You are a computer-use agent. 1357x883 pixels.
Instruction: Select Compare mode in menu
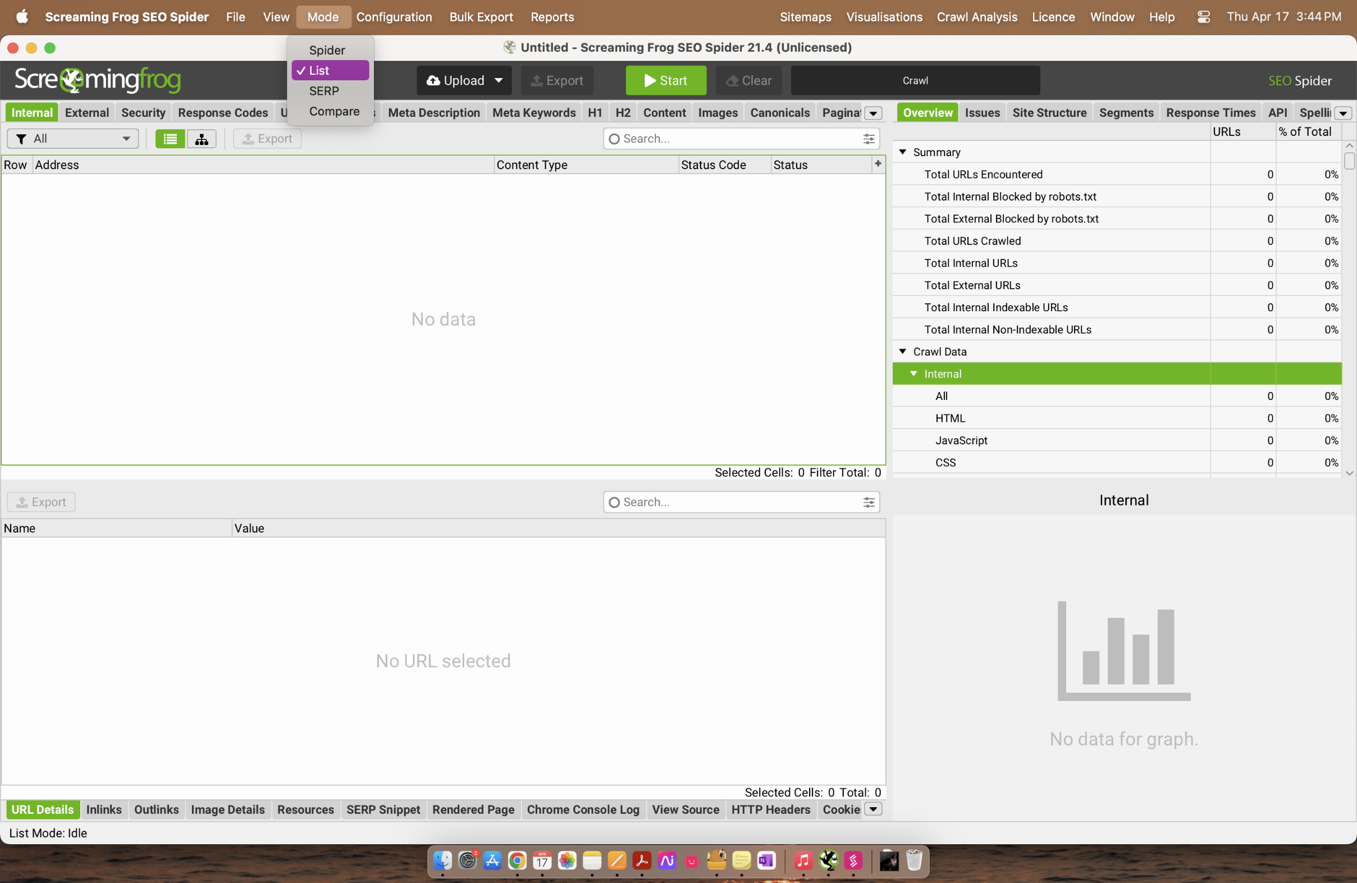[334, 111]
